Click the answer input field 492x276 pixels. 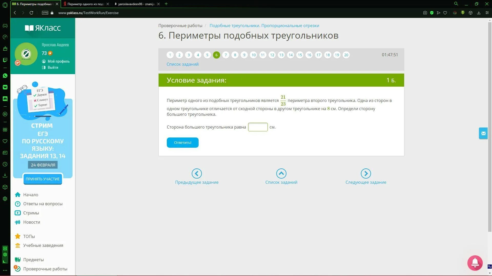(x=258, y=127)
